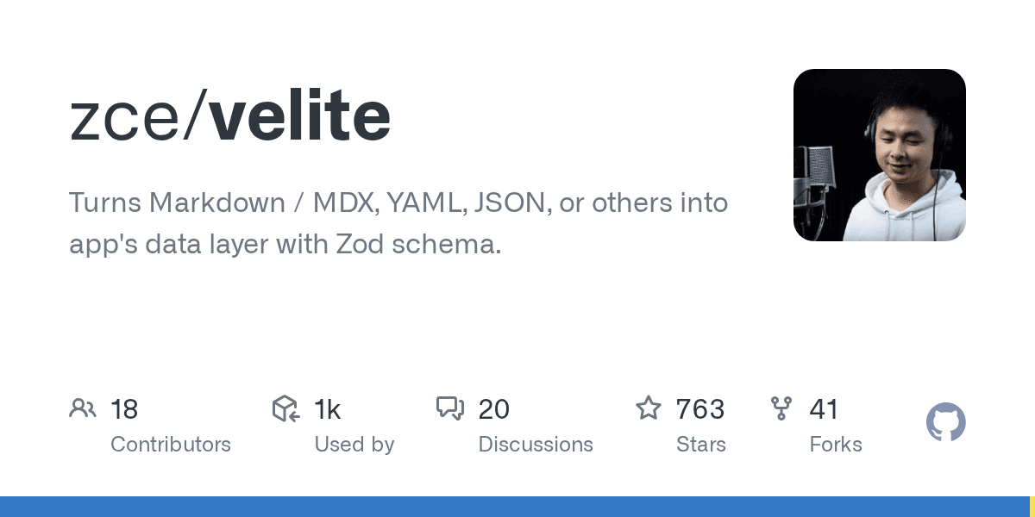This screenshot has height=517, width=1035.
Task: Click the Stars star icon
Action: [x=648, y=408]
